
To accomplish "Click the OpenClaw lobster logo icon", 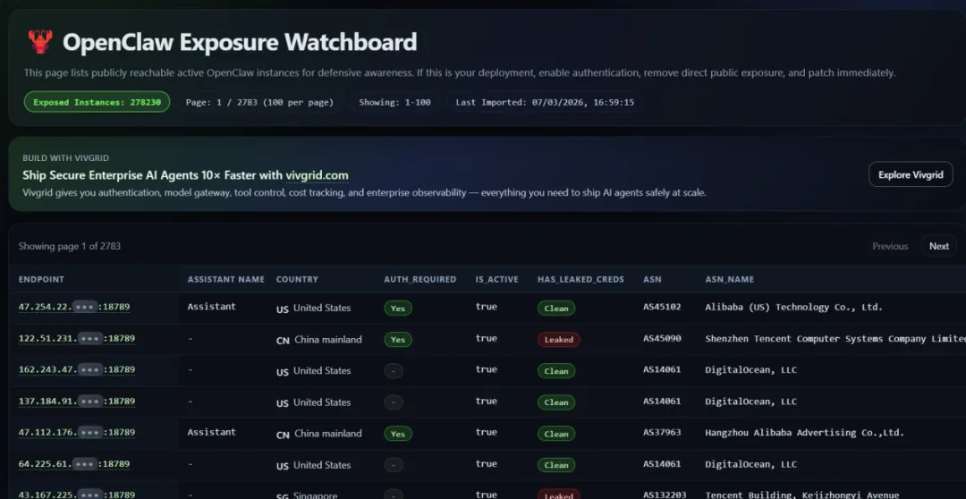I will click(39, 42).
